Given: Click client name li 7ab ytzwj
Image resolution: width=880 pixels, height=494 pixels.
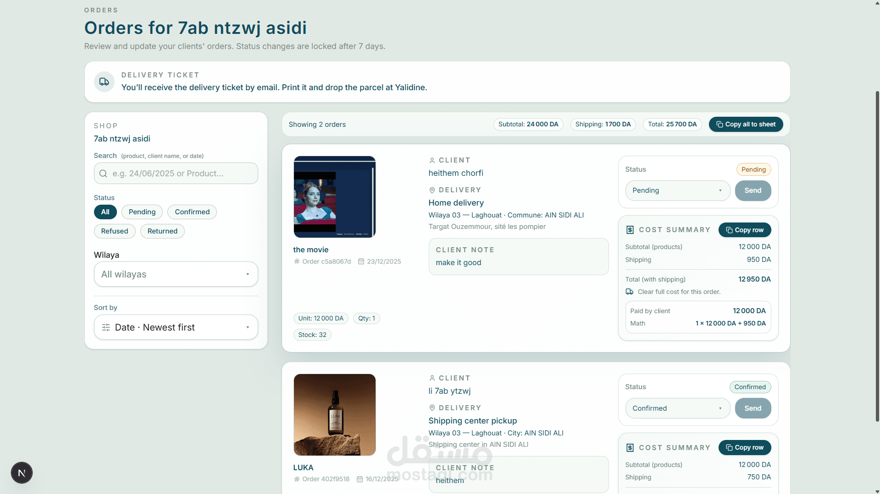Looking at the screenshot, I should 450,391.
